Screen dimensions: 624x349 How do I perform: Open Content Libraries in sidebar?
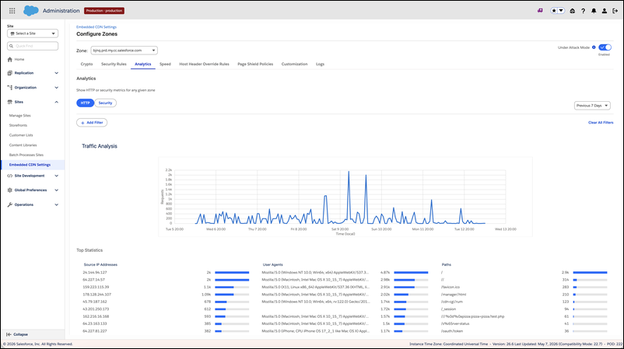pyautogui.click(x=23, y=145)
